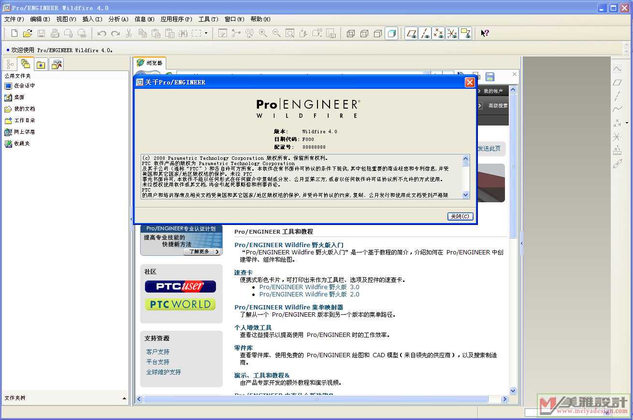Expand the folder tree panel arrow

tap(124, 398)
